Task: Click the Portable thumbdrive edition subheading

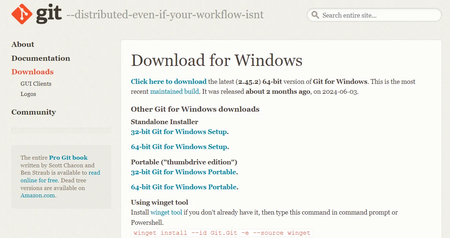Action: pos(184,162)
